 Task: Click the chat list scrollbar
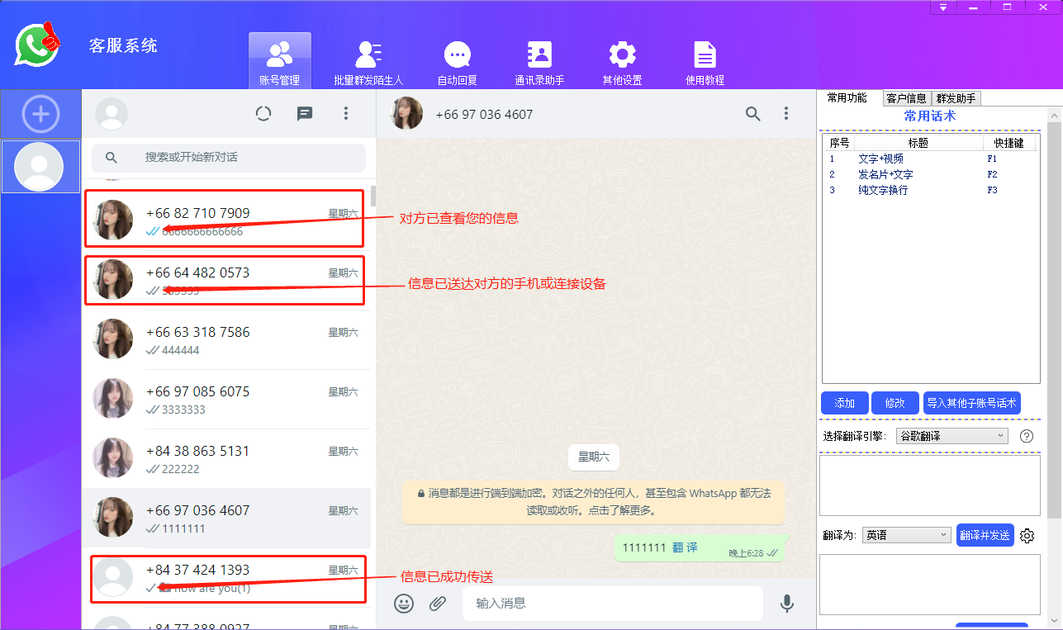click(x=373, y=196)
